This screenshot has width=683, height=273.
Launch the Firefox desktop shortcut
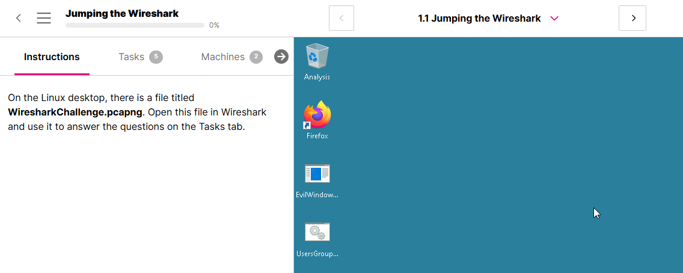[x=317, y=115]
